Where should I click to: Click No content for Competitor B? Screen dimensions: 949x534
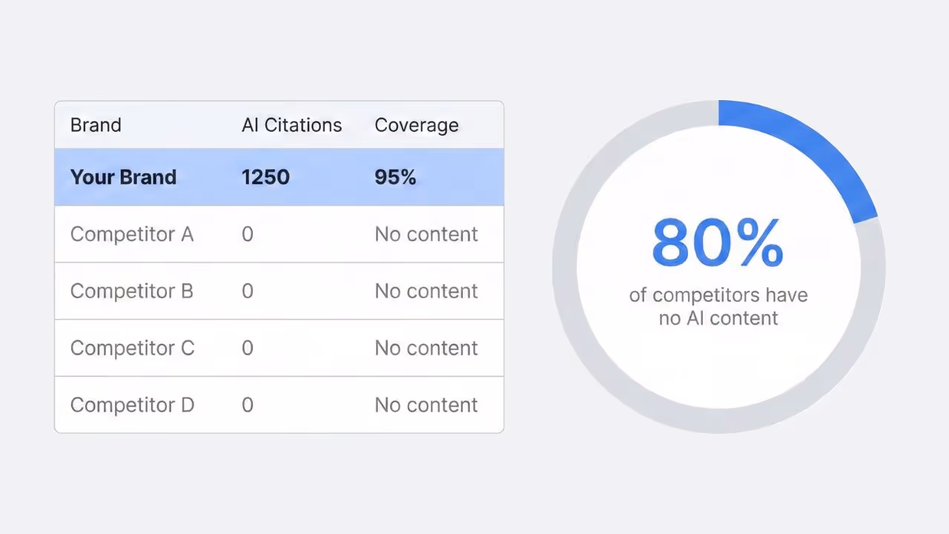[426, 291]
